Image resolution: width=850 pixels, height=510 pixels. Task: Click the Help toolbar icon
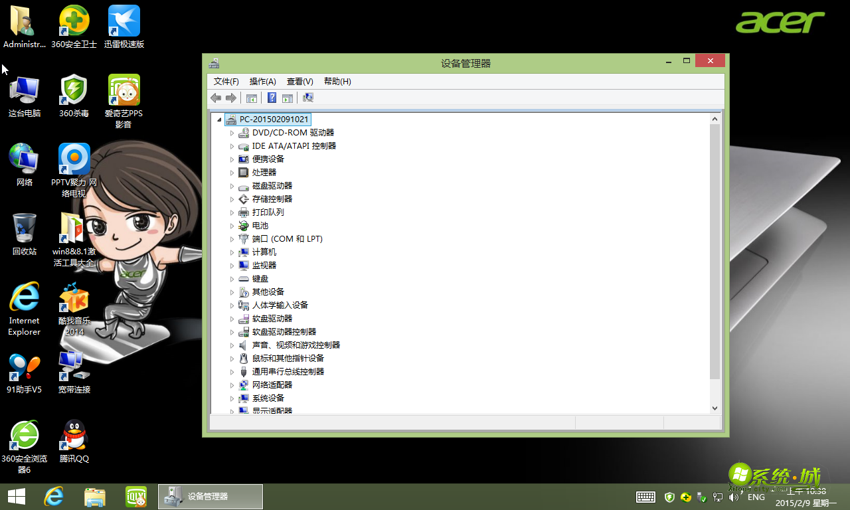point(272,98)
